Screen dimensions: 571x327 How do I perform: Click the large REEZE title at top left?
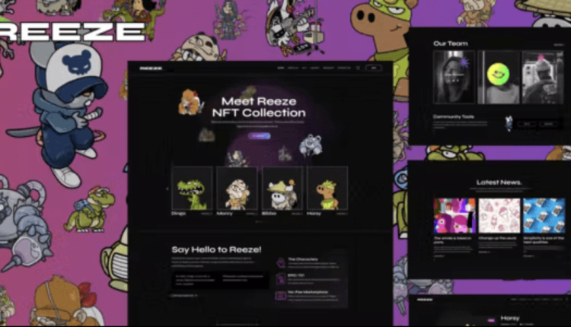[x=73, y=32]
